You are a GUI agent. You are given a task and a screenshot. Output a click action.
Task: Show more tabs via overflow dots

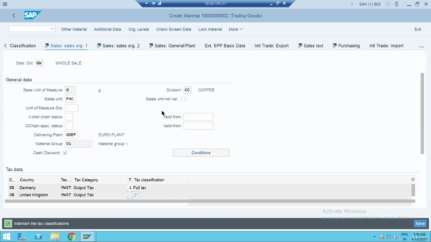pyautogui.click(x=422, y=46)
